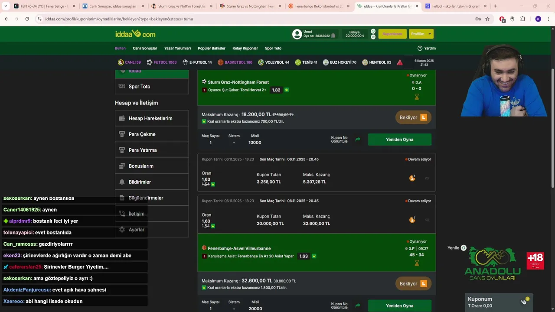Click Yeniden Oyna under the 32.600,00 TL coupon

click(399, 305)
